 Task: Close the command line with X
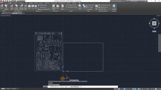click(45, 87)
